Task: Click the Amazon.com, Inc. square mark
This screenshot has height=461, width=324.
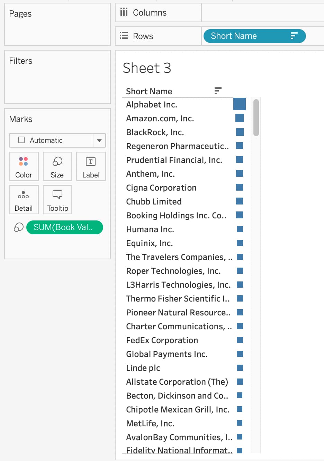Action: click(x=239, y=118)
